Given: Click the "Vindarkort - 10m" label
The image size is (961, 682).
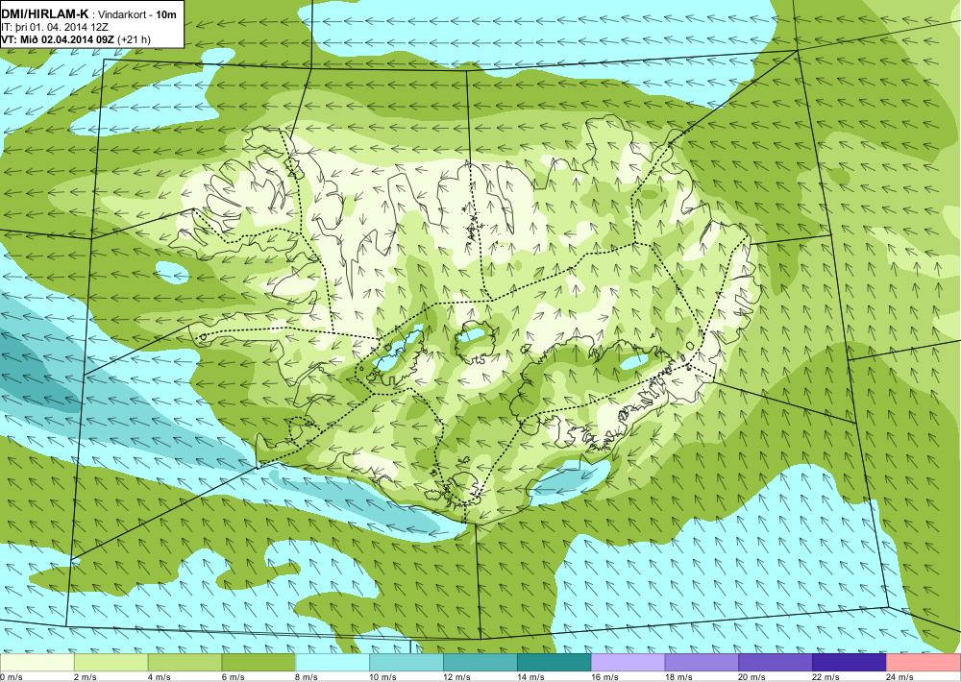Looking at the screenshot, I should (x=137, y=13).
